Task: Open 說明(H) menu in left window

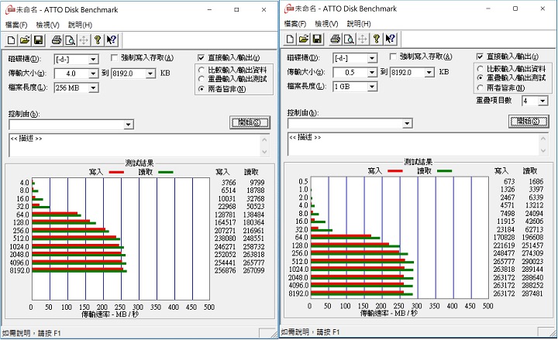Action: 80,25
